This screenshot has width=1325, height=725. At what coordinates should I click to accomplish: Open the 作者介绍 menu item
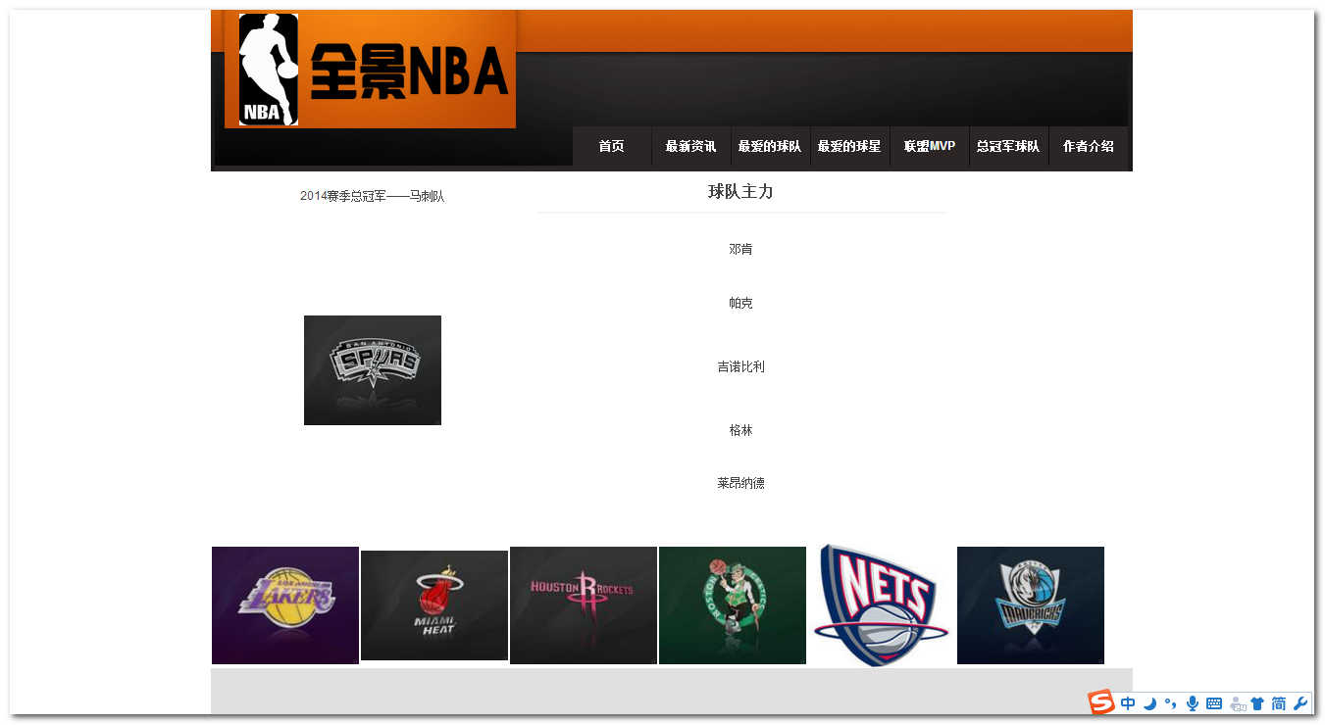click(1089, 146)
